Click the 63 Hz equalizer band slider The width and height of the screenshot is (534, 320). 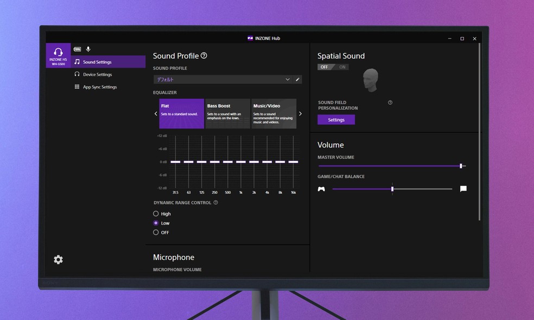click(188, 162)
